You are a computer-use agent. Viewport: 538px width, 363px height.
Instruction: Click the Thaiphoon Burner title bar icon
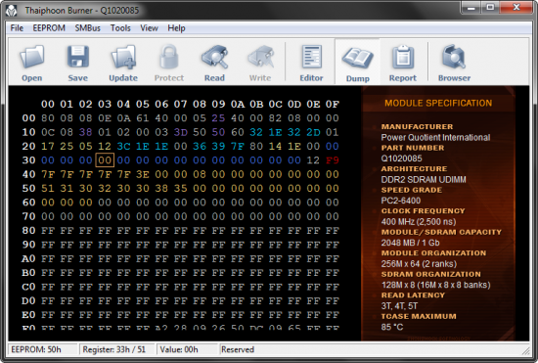click(12, 11)
